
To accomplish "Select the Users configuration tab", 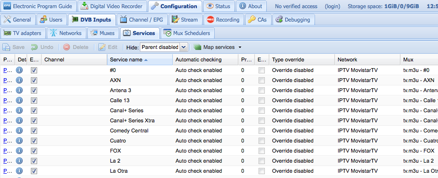I will coord(52,20).
